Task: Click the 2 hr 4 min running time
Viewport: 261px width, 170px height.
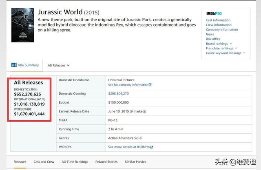Action: [x=116, y=129]
